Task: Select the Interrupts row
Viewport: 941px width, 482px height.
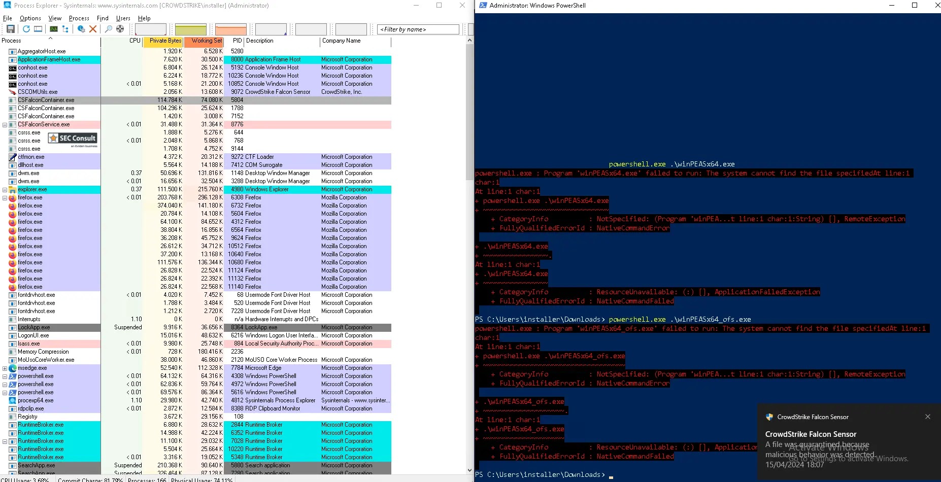Action: point(196,319)
